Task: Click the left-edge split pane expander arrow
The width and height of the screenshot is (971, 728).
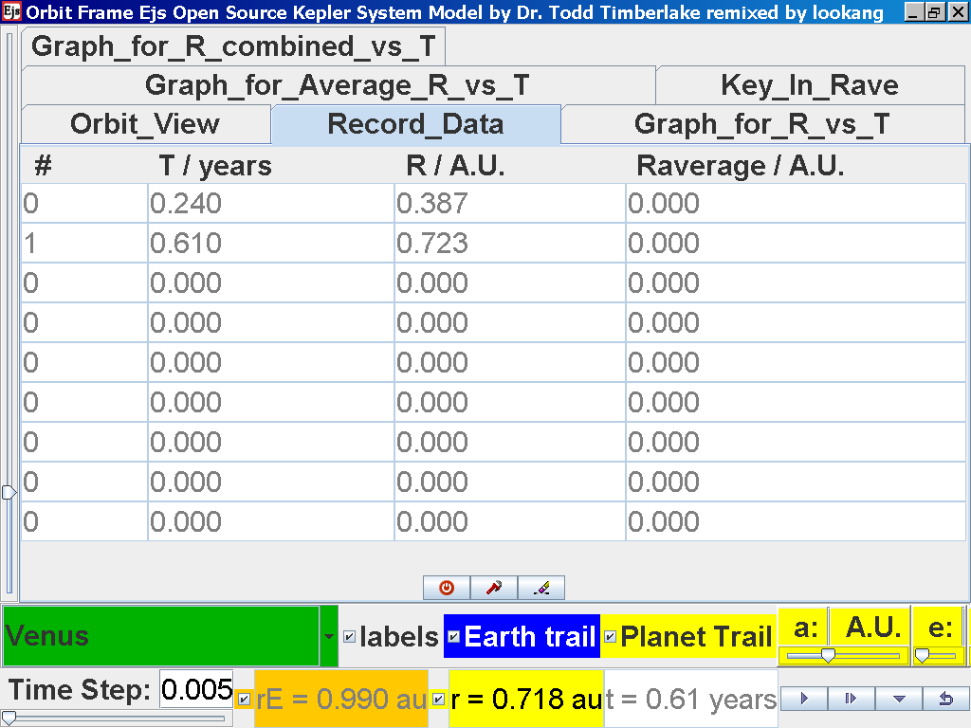Action: click(x=9, y=492)
